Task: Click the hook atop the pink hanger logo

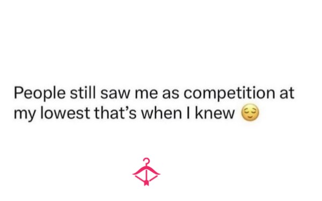Action: (146, 161)
